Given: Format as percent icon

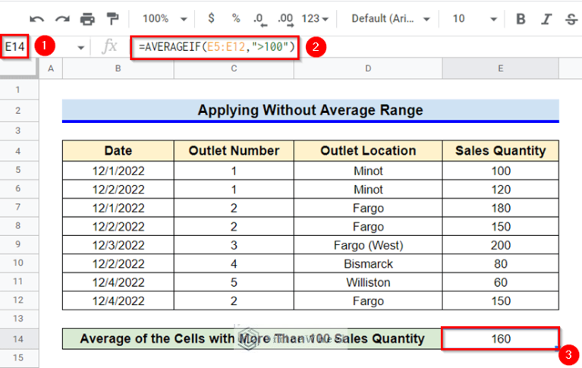Looking at the screenshot, I should pyautogui.click(x=236, y=18).
